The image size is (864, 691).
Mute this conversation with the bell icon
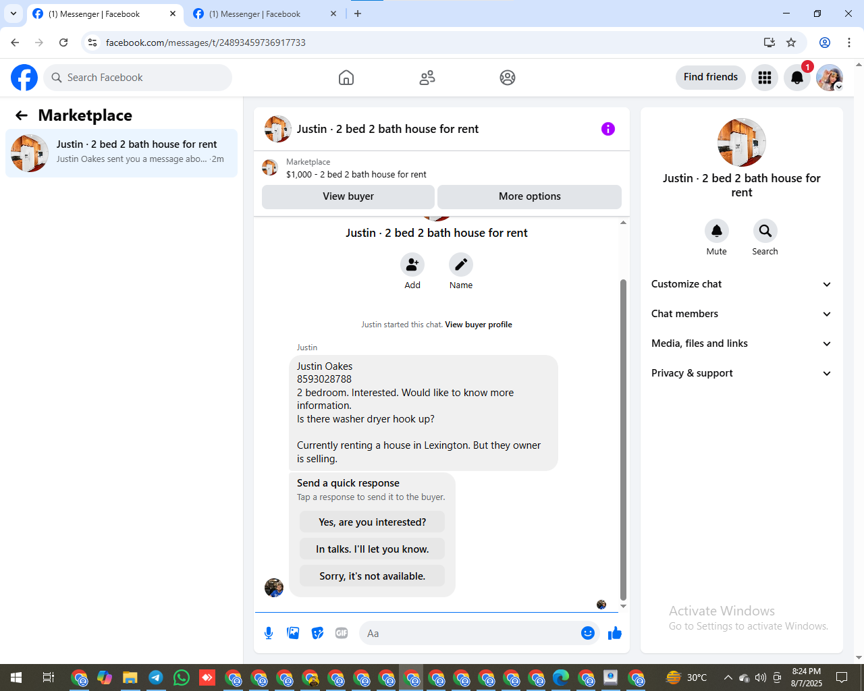click(x=717, y=231)
